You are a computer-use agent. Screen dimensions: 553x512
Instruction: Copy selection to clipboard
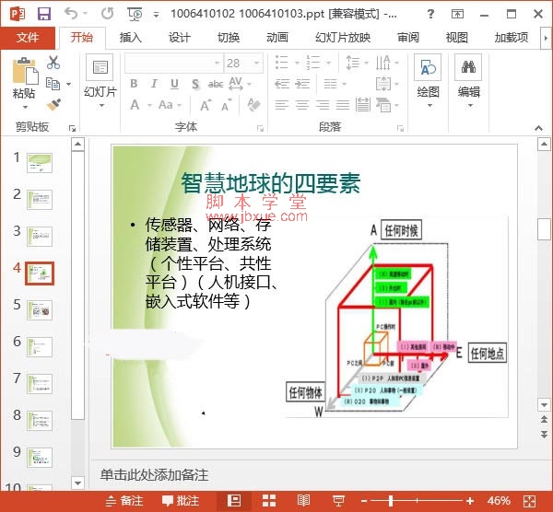[x=53, y=84]
